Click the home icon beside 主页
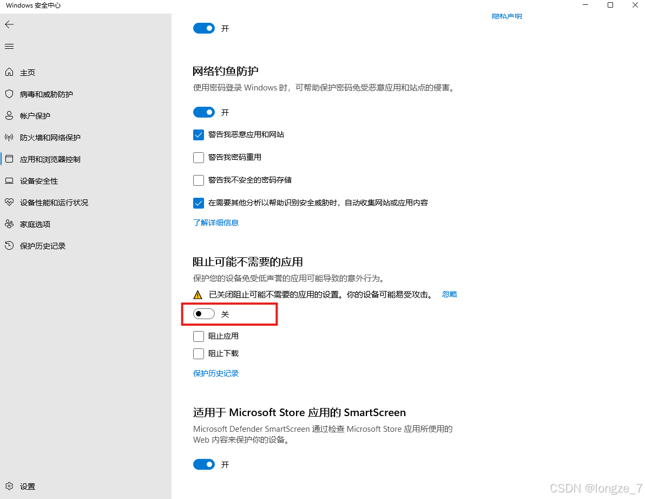The image size is (645, 499). pyautogui.click(x=9, y=73)
